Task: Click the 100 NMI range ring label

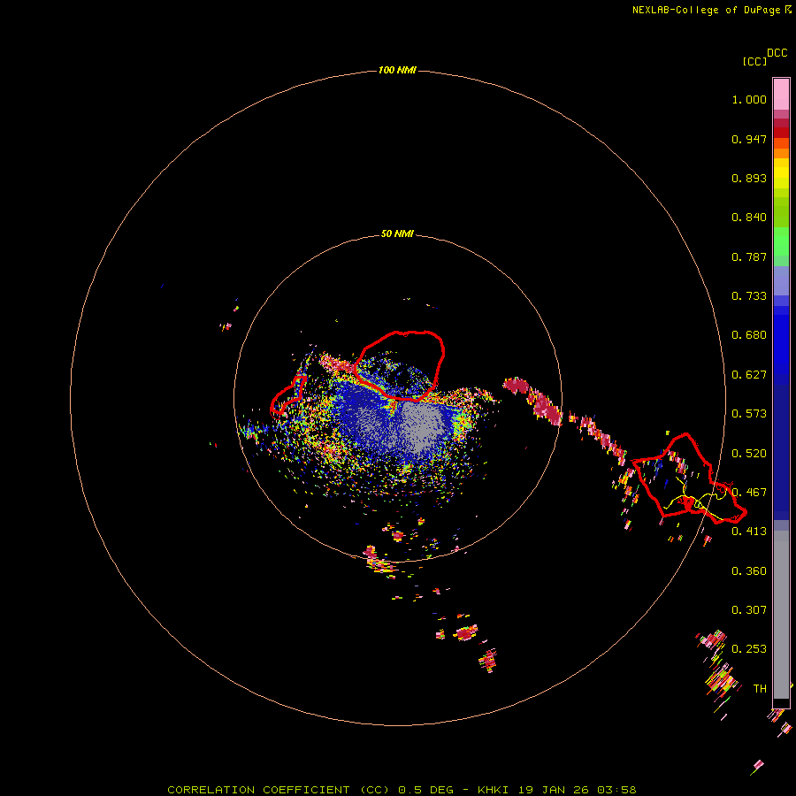Action: [397, 70]
